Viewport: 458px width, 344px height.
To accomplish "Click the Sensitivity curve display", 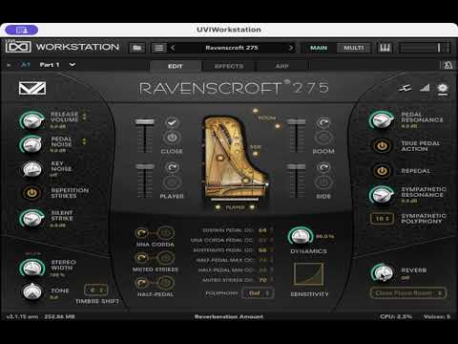I will pyautogui.click(x=308, y=274).
